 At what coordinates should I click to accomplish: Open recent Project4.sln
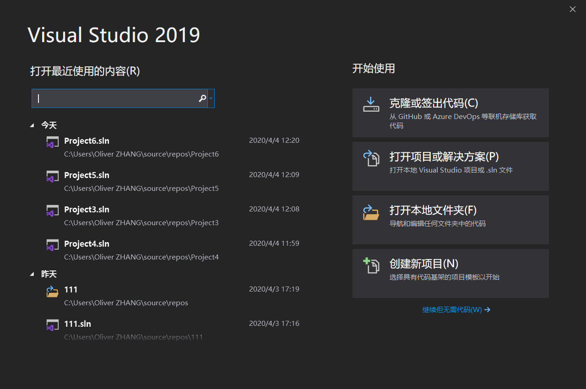pos(87,244)
